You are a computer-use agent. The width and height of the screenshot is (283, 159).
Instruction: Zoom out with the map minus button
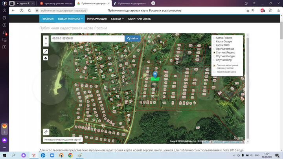(46, 44)
